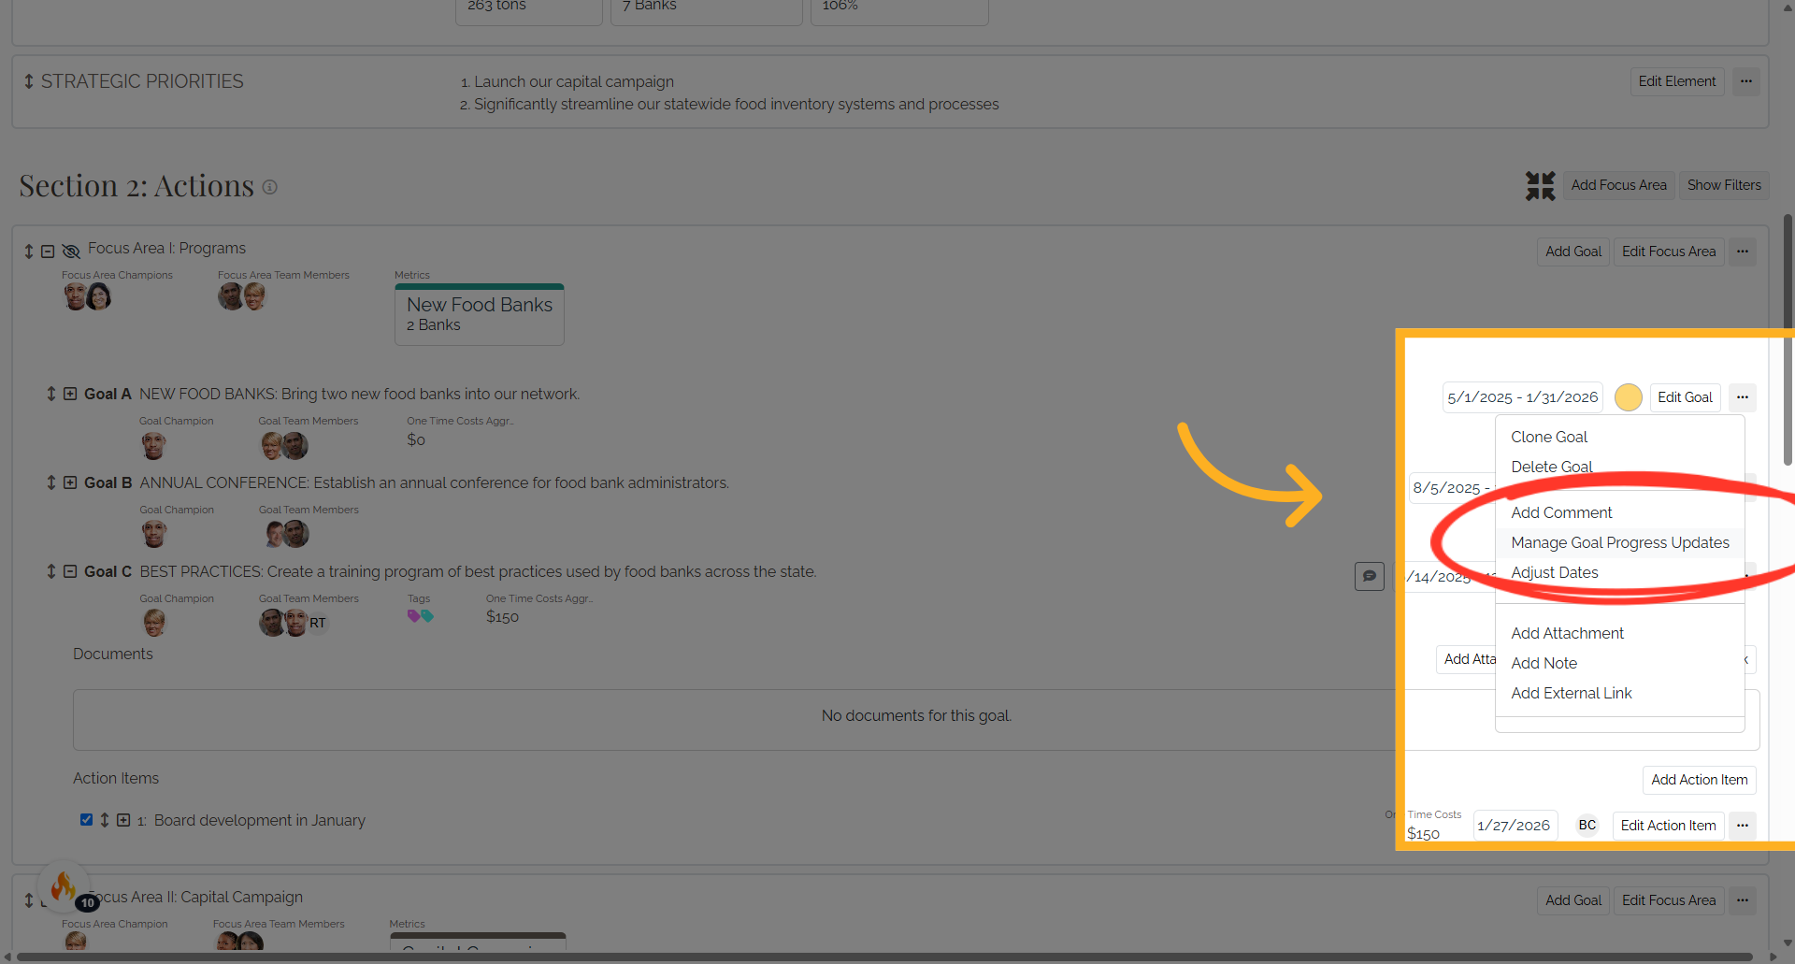The width and height of the screenshot is (1795, 964).
Task: Open the ellipsis menu next to Edit Goal
Action: (1743, 397)
